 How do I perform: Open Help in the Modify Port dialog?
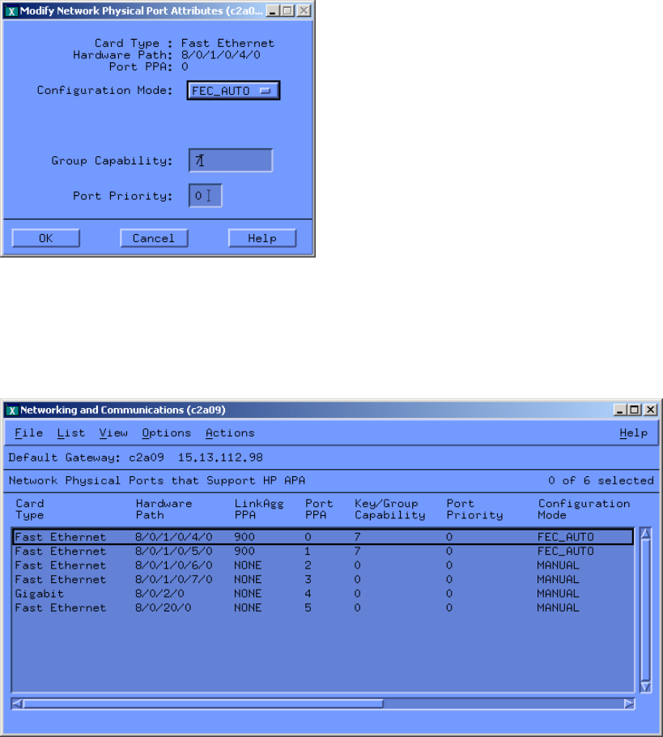[x=262, y=238]
